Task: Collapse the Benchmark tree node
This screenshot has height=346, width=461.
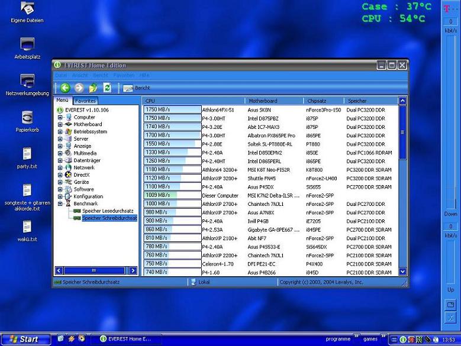Action: 60,203
